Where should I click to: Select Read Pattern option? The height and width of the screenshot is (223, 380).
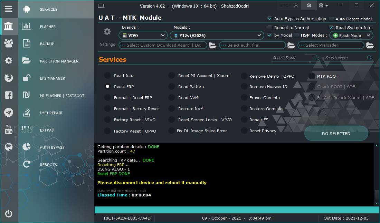[x=172, y=86]
